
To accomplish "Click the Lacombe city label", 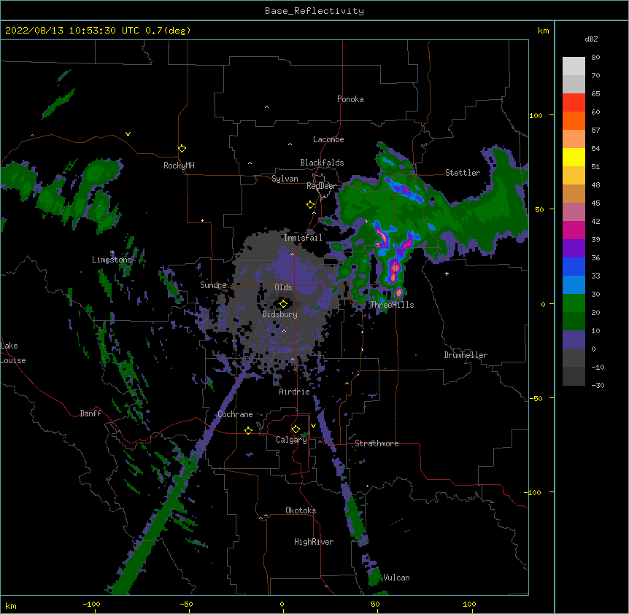I will (x=328, y=139).
